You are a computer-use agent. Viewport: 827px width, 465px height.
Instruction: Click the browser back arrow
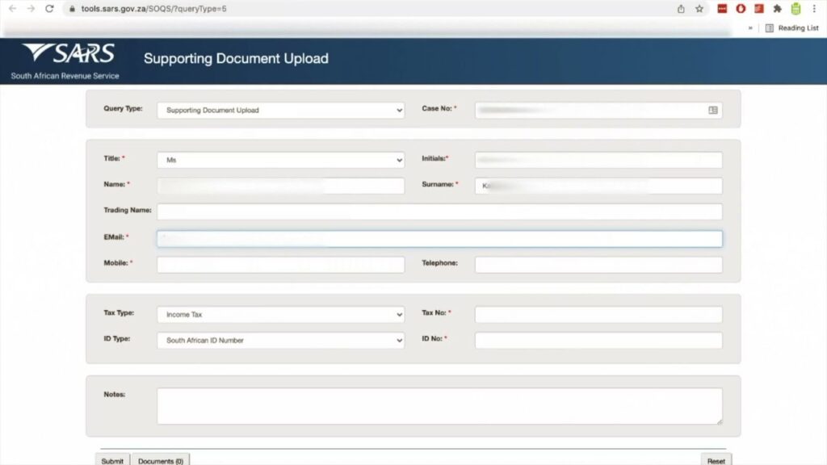click(x=13, y=8)
